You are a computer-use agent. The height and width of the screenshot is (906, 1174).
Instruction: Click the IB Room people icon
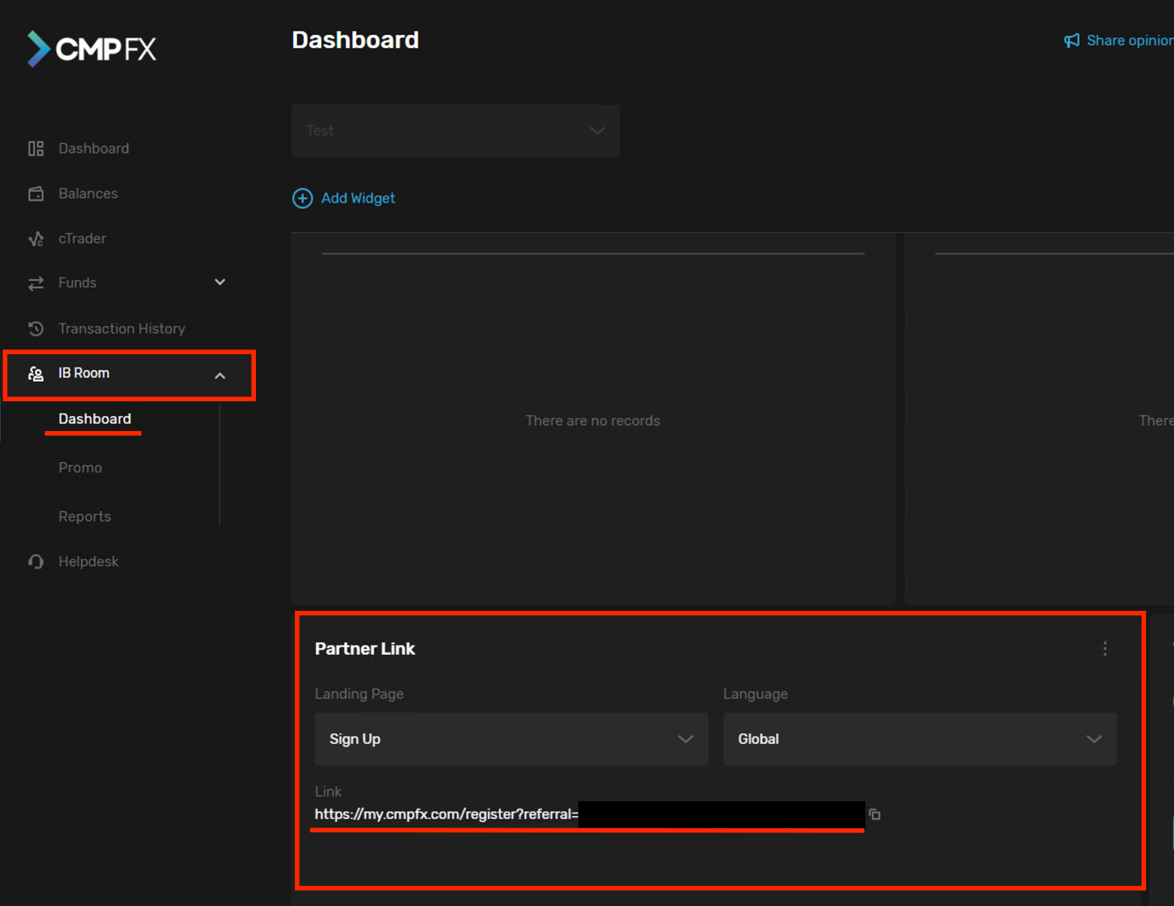click(36, 374)
